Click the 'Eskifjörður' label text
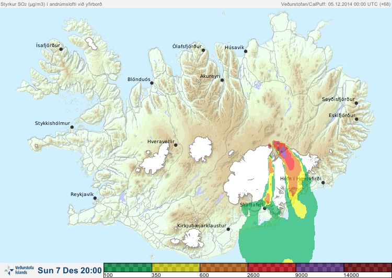The width and height of the screenshot is (392, 278). [x=342, y=115]
